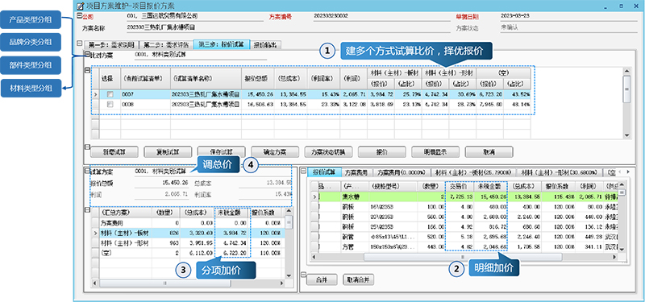Collapse the section beside the 合并 button
Image resolution: width=645 pixels, height=302 pixels.
304,275
